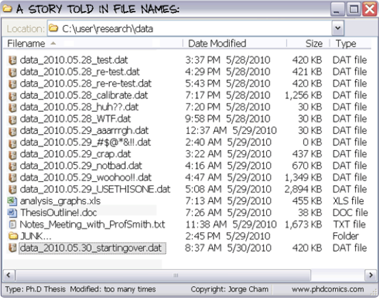The height and width of the screenshot is (298, 379).
Task: Click the folder icon in the Location bar
Action: point(53,28)
